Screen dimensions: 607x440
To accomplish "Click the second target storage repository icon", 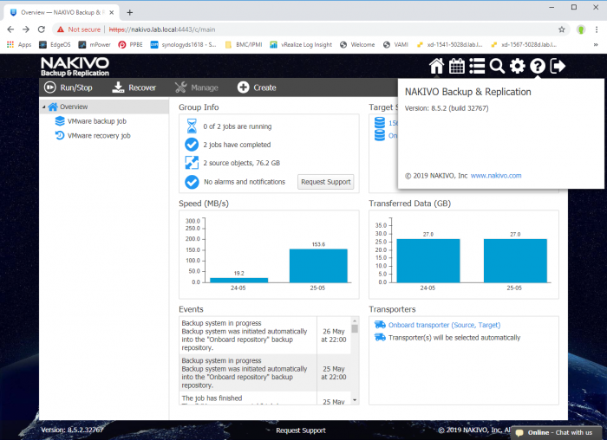I will [380, 135].
